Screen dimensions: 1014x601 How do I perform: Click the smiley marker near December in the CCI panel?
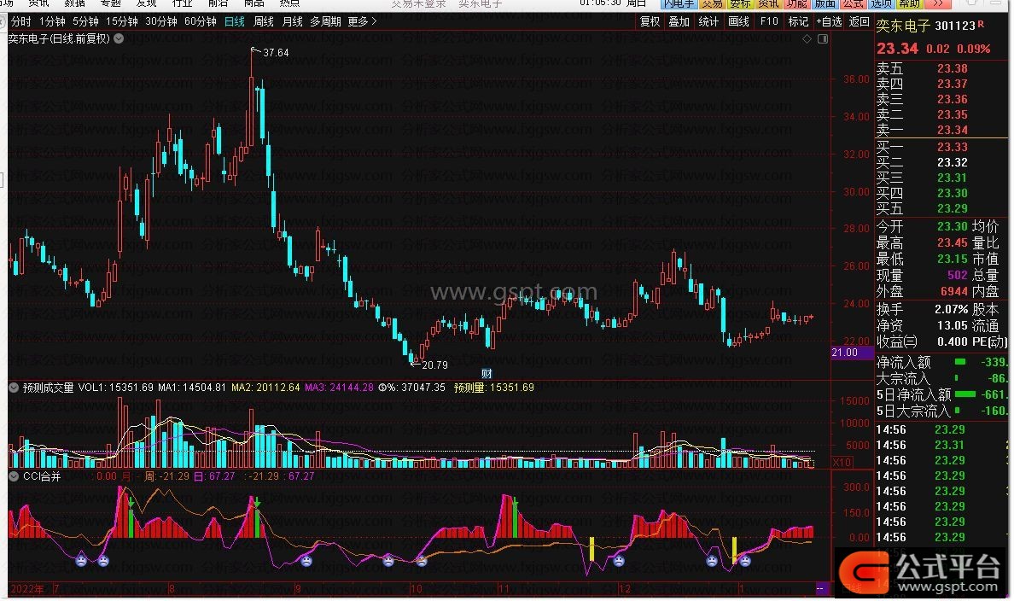(x=620, y=560)
